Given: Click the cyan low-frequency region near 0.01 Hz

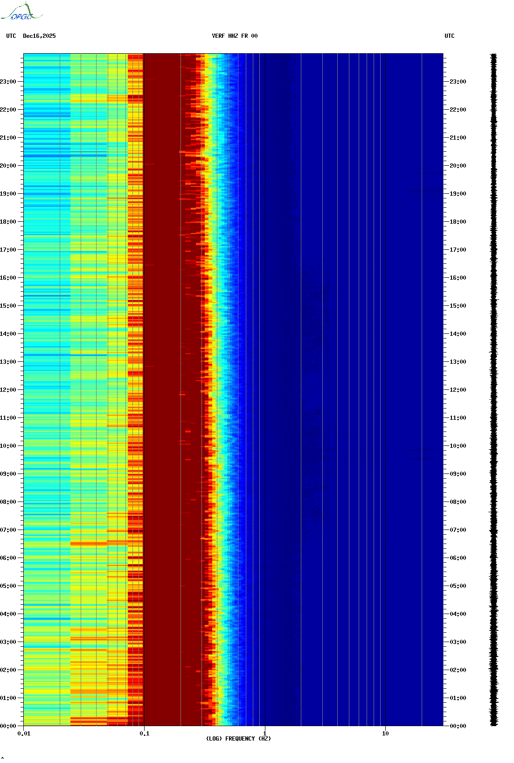Looking at the screenshot, I should click(x=42, y=140).
